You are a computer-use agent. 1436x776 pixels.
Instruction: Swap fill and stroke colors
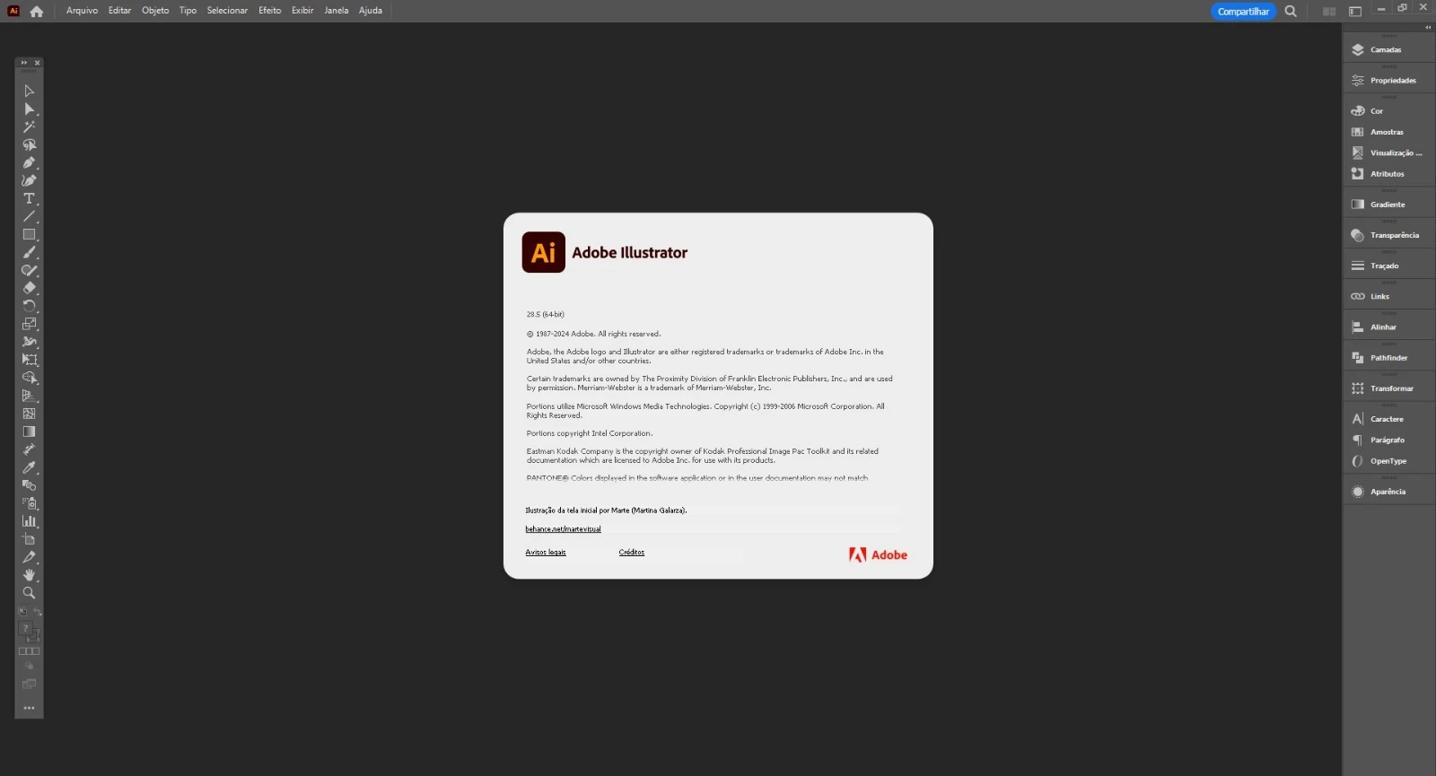[x=37, y=612]
